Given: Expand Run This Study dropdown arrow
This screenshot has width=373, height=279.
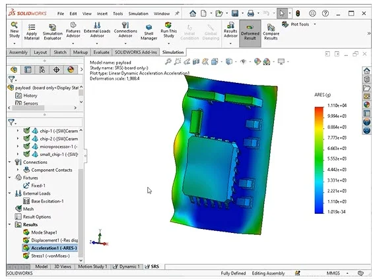Looking at the screenshot, I should (x=168, y=43).
